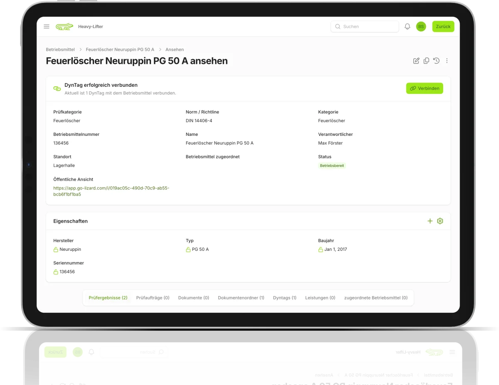The height and width of the screenshot is (385, 499).
Task: Toggle lock on Typ PG 50 A
Action: click(188, 250)
